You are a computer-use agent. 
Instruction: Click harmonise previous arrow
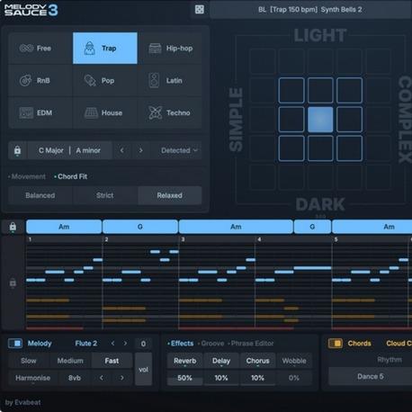click(102, 378)
